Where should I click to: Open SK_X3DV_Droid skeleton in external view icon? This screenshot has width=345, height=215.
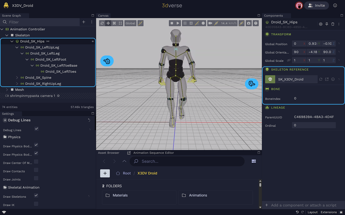point(327,79)
